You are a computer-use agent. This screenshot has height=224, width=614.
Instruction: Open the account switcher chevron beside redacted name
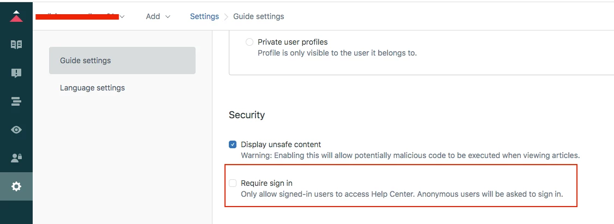click(x=122, y=17)
